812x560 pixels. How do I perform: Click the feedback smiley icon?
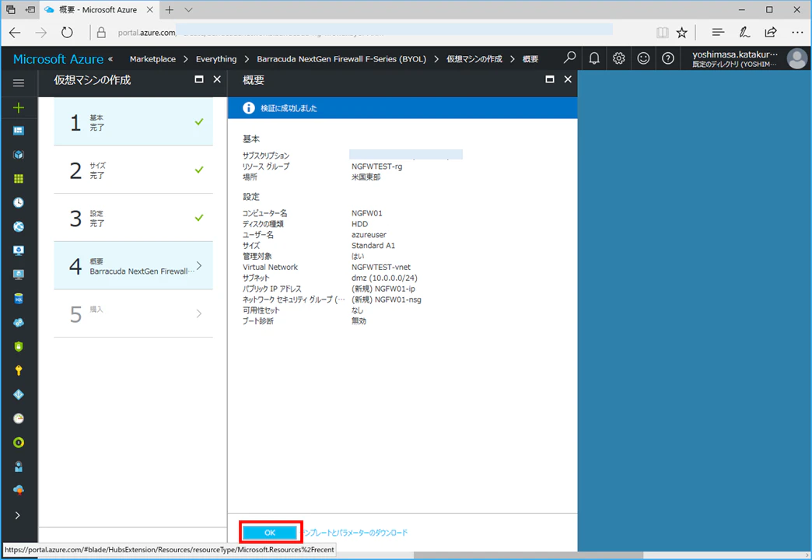(644, 58)
